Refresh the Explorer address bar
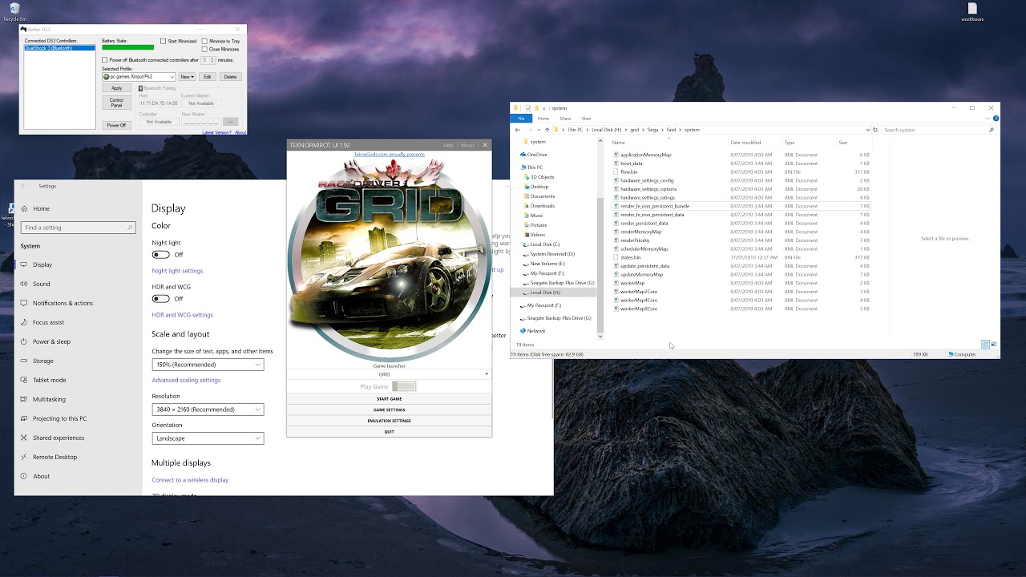This screenshot has width=1026, height=577. [x=875, y=130]
